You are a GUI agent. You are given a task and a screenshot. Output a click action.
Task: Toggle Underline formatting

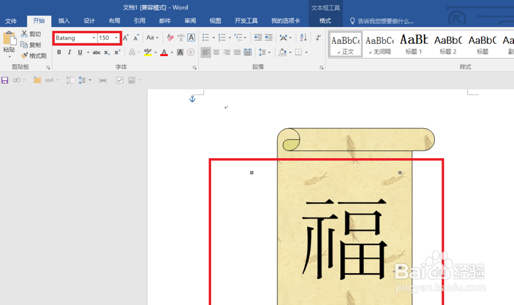point(80,52)
